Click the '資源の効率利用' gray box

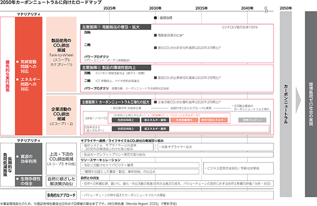29,159
